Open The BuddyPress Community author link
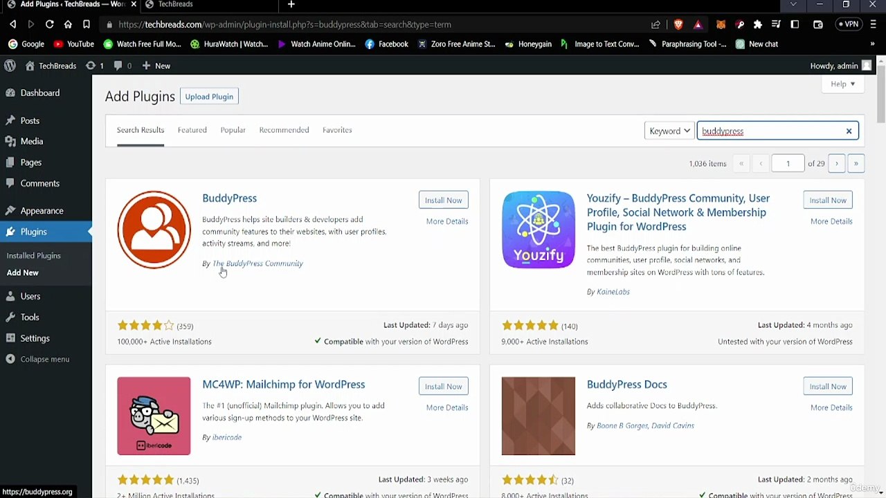886x498 pixels. pyautogui.click(x=257, y=264)
